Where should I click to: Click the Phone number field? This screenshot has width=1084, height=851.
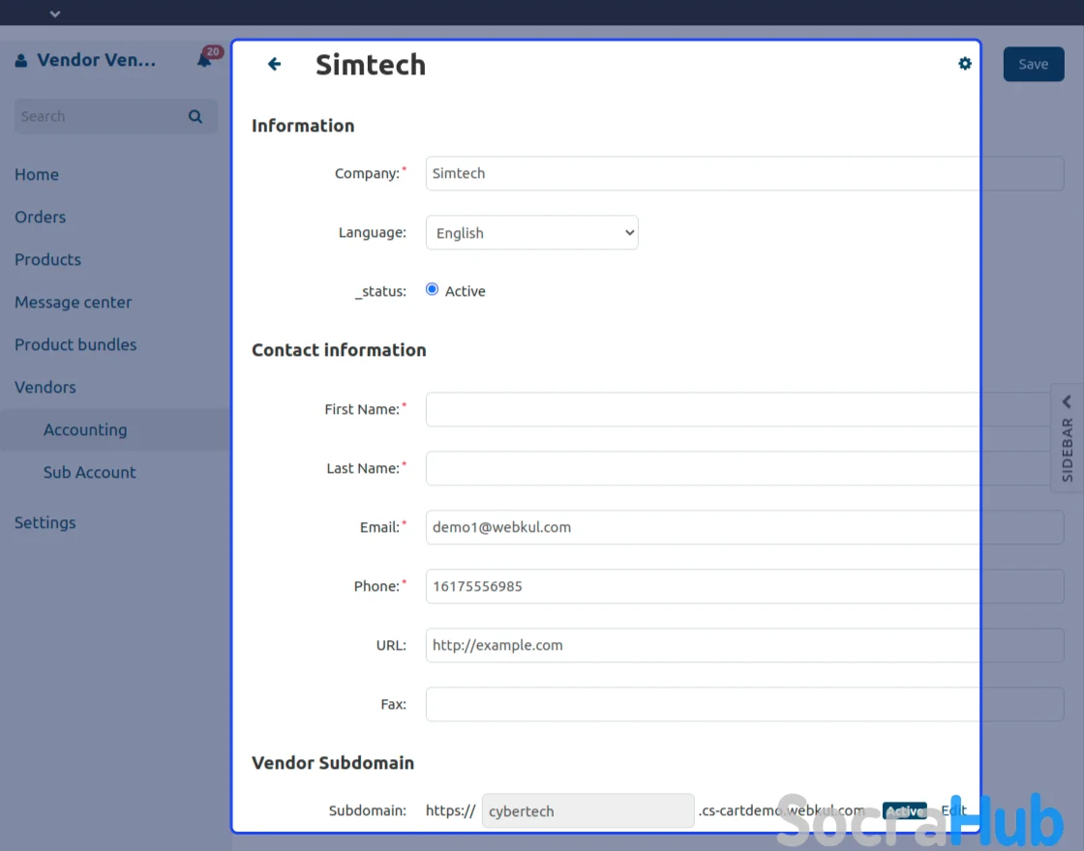pos(744,586)
